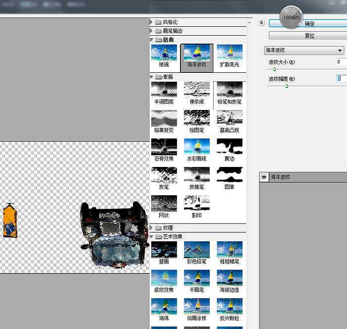Select the 绘图笔 filter thumbnail
Screen dimensions: 347x329
tap(197, 118)
